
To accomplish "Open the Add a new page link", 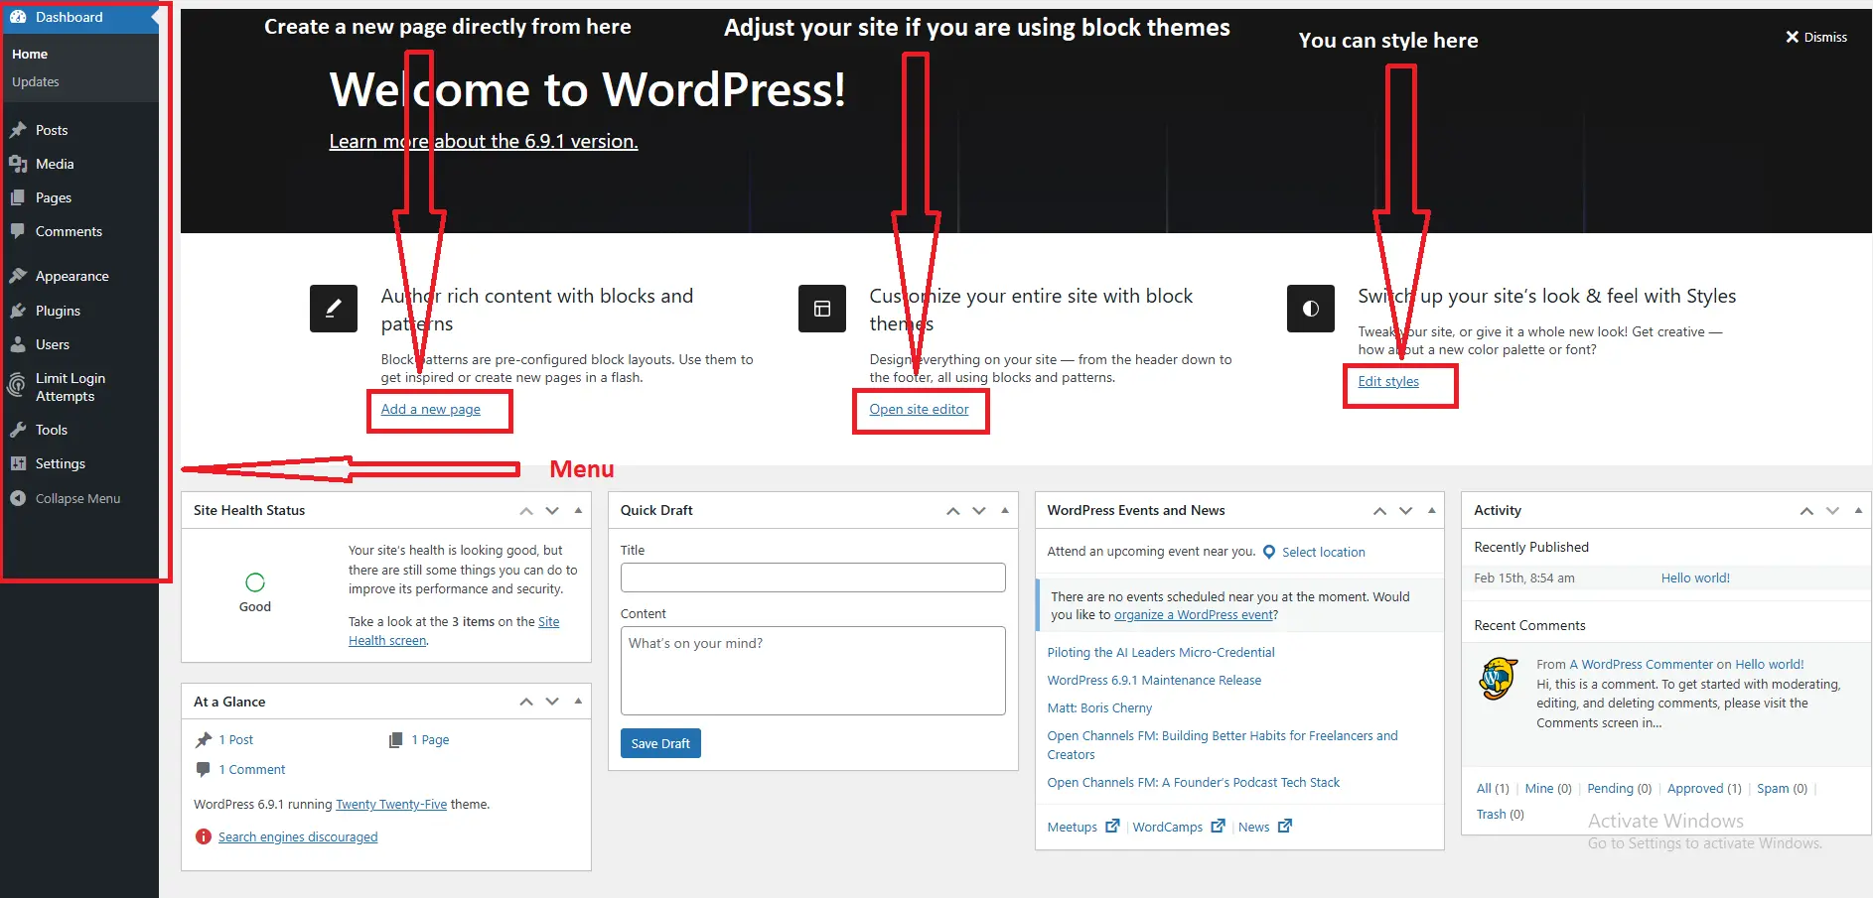I will [x=430, y=409].
